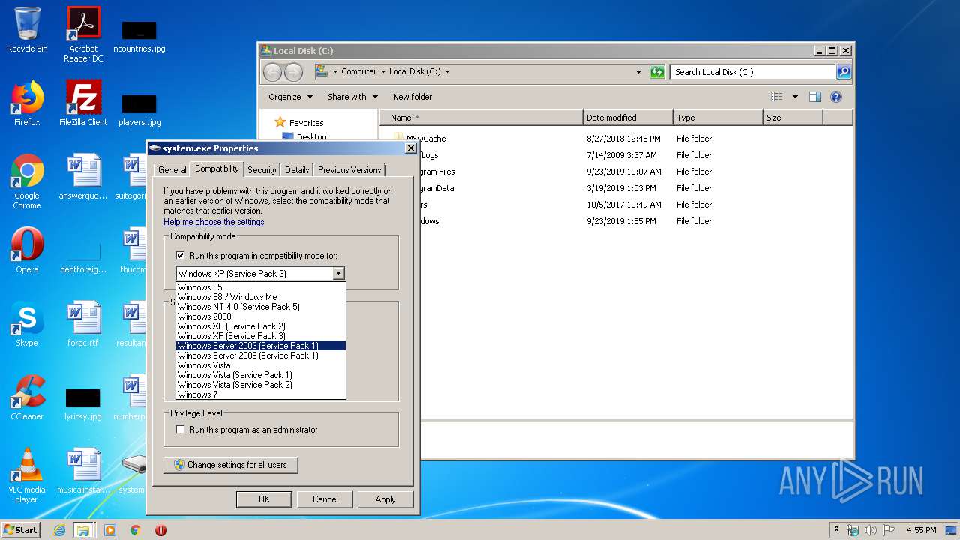
Task: Open Help me choose the settings link
Action: pos(214,222)
